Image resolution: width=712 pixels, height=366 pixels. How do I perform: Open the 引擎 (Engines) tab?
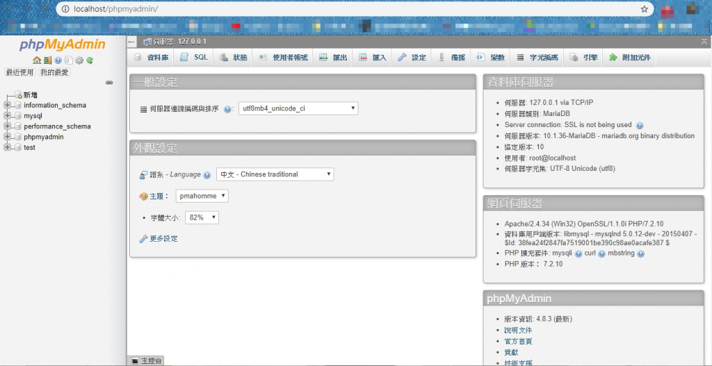pyautogui.click(x=583, y=58)
